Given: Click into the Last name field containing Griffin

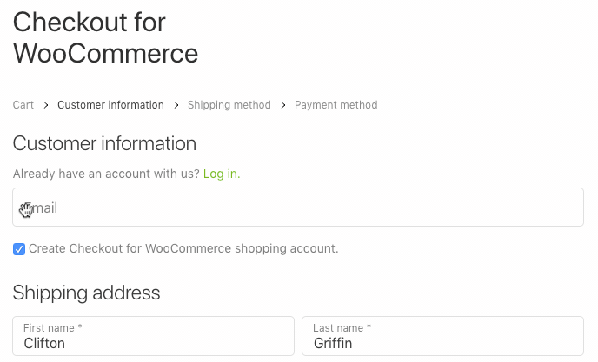Looking at the screenshot, I should click(442, 336).
